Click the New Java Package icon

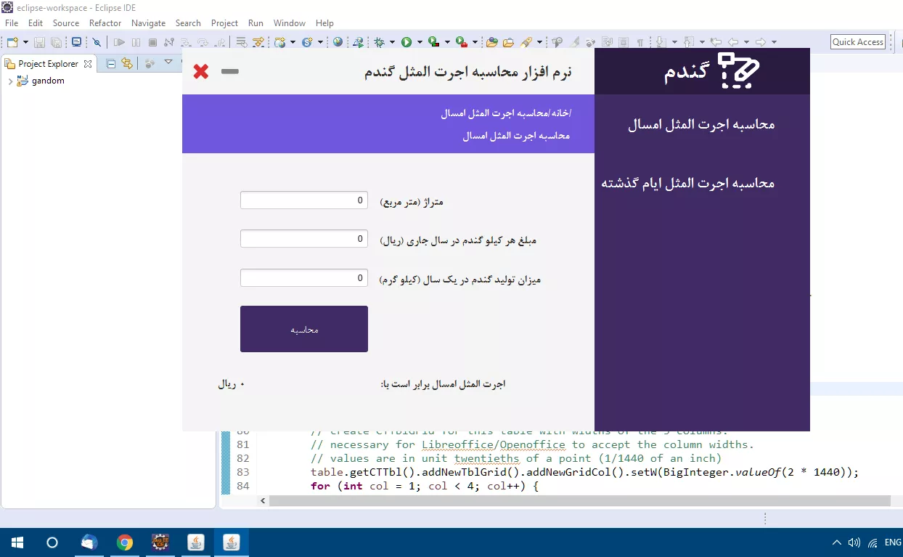click(x=281, y=42)
